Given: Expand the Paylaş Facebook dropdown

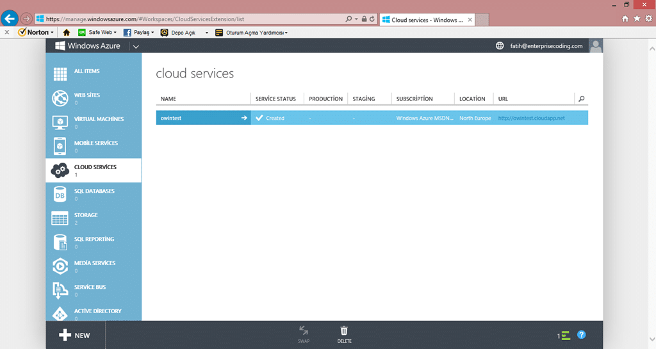Looking at the screenshot, I should tap(152, 33).
